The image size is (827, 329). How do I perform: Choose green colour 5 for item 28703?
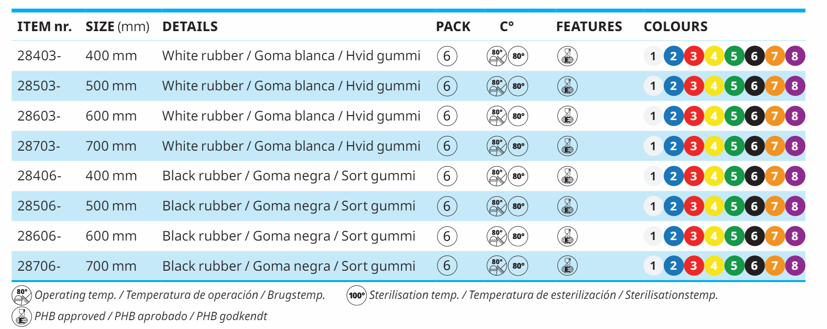click(x=734, y=146)
